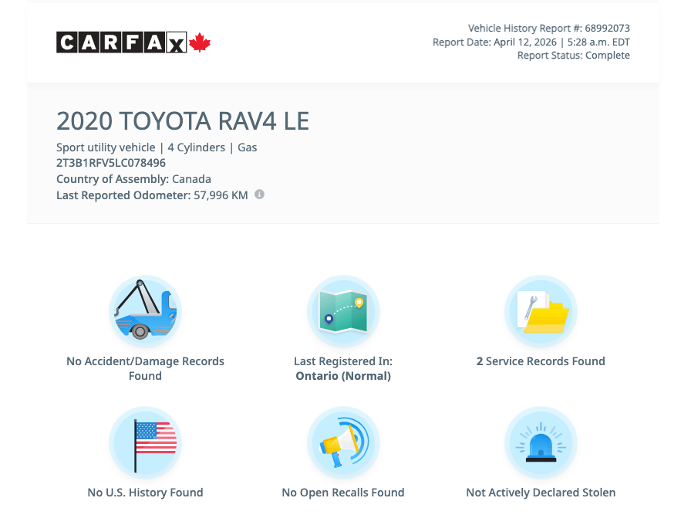The width and height of the screenshot is (681, 525).
Task: Click the map registration icon
Action: (343, 312)
